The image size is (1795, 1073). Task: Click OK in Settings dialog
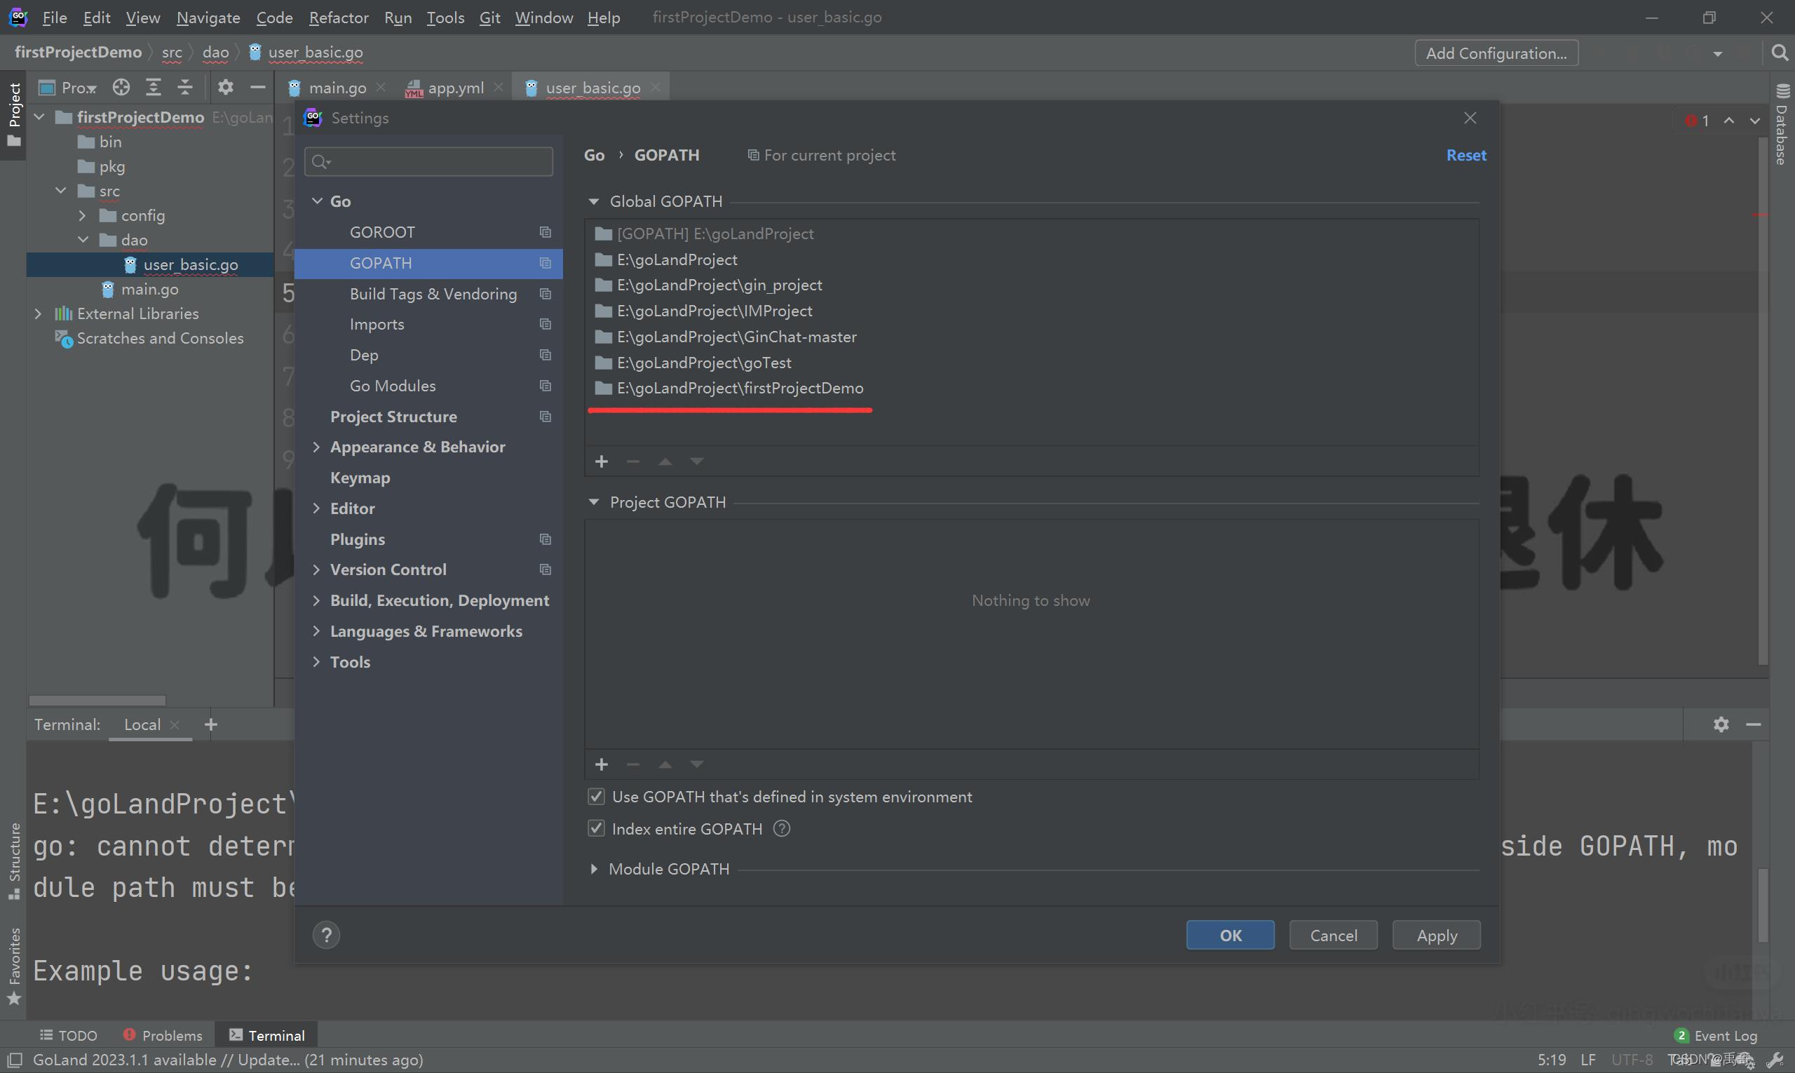pos(1231,936)
